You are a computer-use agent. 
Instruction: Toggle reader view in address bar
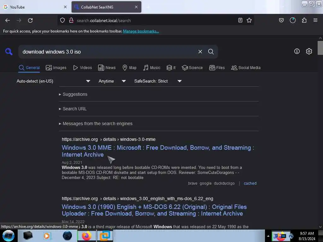click(x=240, y=20)
